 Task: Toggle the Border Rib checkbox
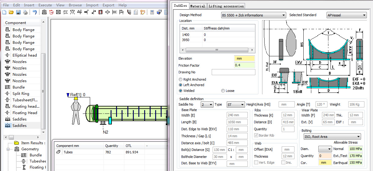pyautogui.click(x=256, y=135)
